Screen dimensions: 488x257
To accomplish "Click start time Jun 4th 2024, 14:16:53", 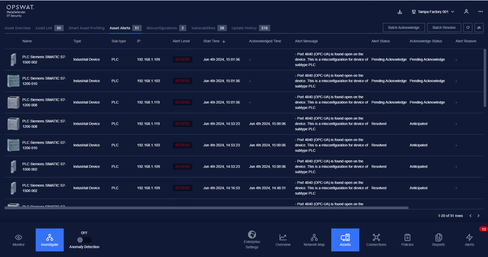I will [222, 188].
